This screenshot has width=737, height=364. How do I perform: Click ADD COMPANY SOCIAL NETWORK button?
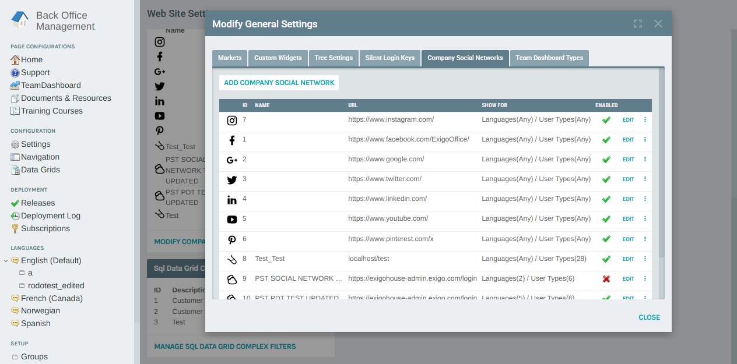pos(279,83)
